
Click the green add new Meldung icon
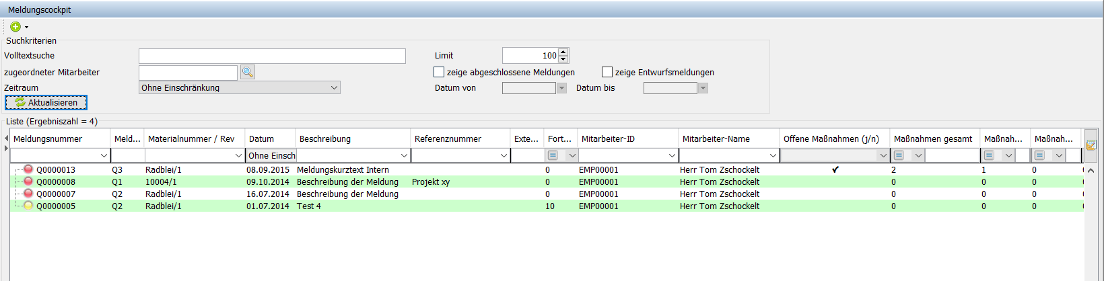[x=15, y=27]
